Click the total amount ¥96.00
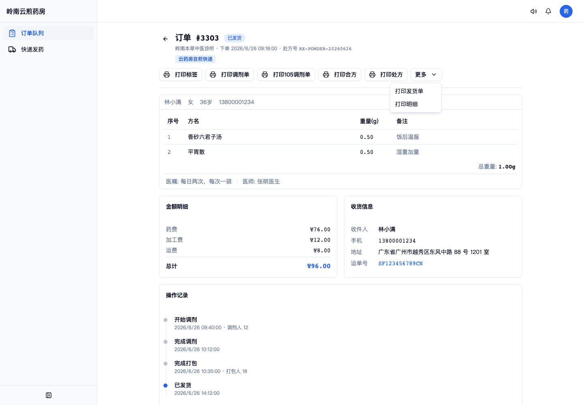The width and height of the screenshot is (584, 405). pyautogui.click(x=319, y=266)
